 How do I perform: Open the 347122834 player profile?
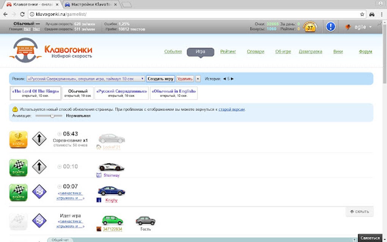click(113, 229)
